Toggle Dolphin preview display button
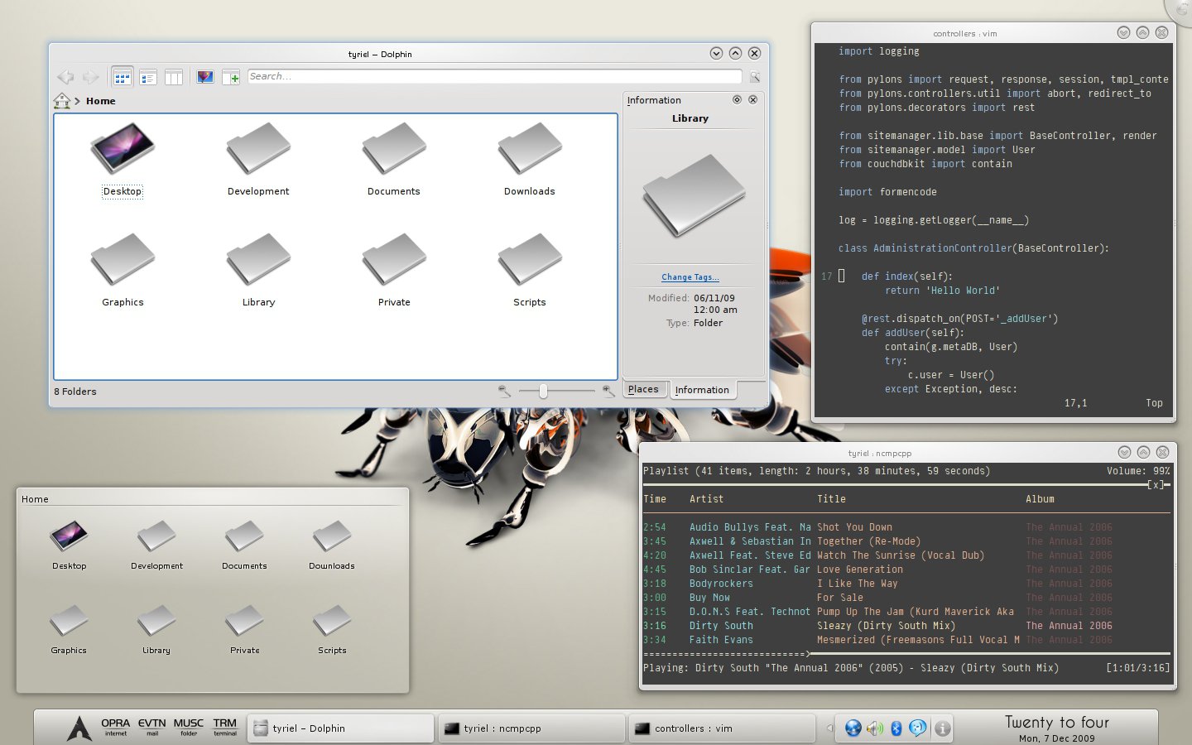This screenshot has height=745, width=1192. [x=205, y=77]
